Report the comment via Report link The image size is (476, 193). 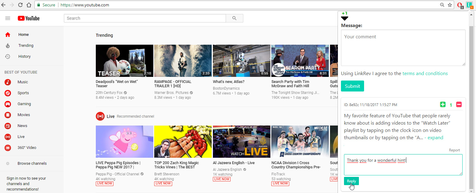click(454, 150)
